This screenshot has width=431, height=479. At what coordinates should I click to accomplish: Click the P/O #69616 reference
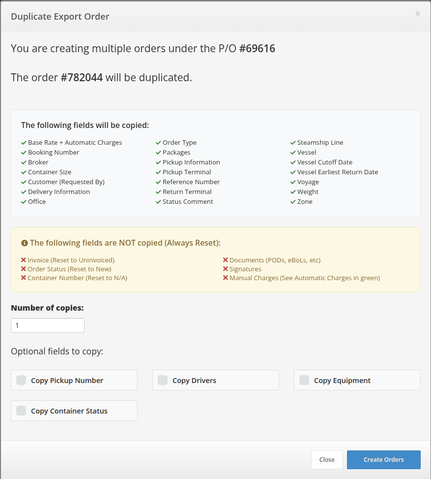(257, 48)
